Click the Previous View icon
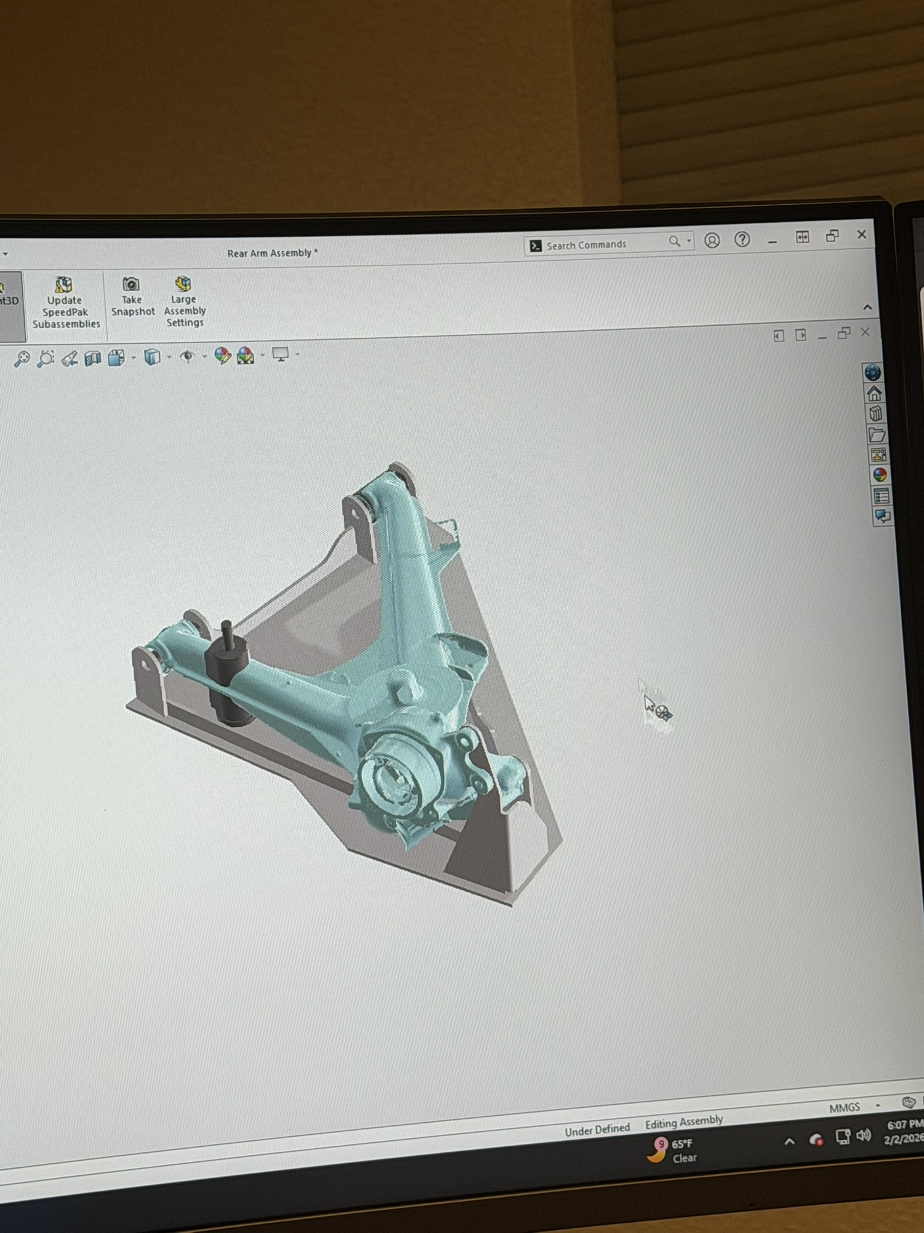Viewport: 924px width, 1233px height. pyautogui.click(x=70, y=359)
